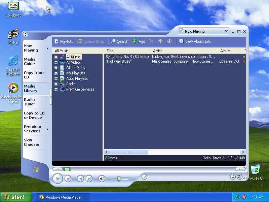Click the Delete X toolbar icon
Viewport: 269px width, 202px height.
[151, 41]
